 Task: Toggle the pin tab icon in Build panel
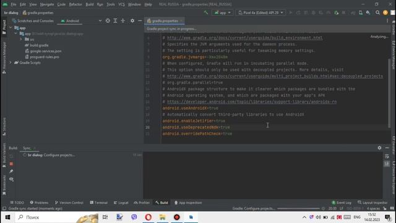pyautogui.click(x=11, y=172)
